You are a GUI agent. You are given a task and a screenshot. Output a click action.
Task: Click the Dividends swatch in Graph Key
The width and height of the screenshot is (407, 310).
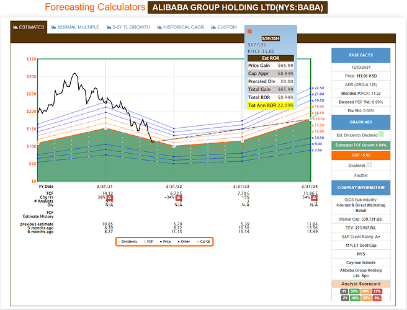(369, 165)
